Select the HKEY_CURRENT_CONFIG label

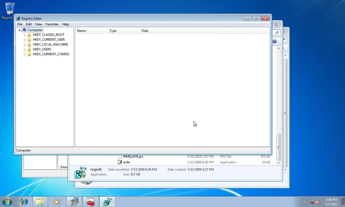tap(51, 54)
